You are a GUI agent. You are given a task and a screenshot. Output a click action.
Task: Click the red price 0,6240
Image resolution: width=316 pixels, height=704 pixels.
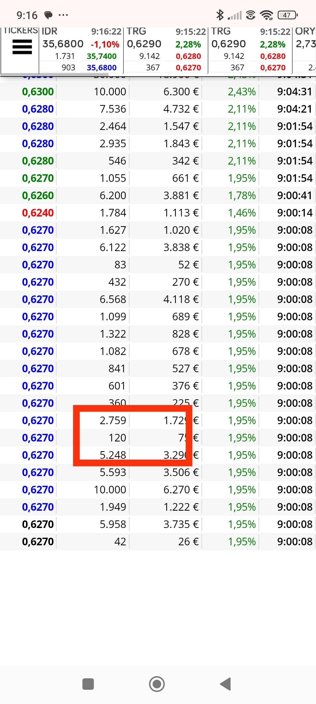point(38,213)
